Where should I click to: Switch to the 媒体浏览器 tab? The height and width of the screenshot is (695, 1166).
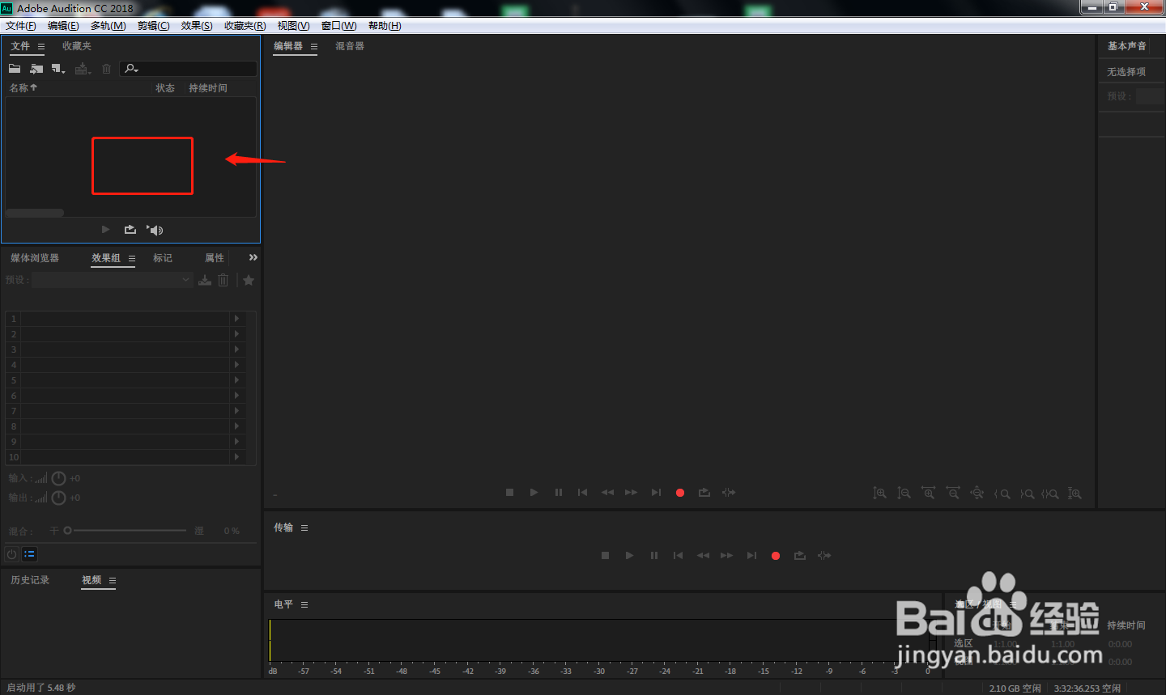(35, 258)
